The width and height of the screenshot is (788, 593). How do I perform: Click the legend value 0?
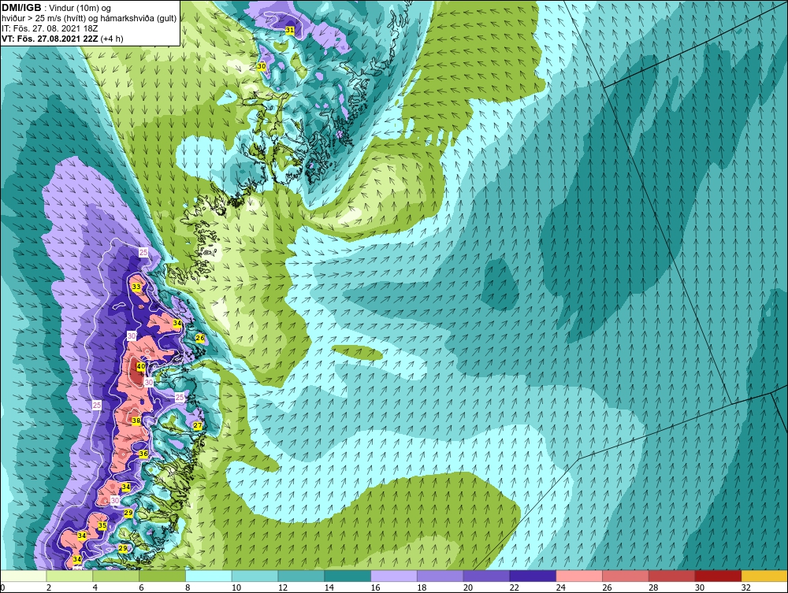tap(3, 587)
